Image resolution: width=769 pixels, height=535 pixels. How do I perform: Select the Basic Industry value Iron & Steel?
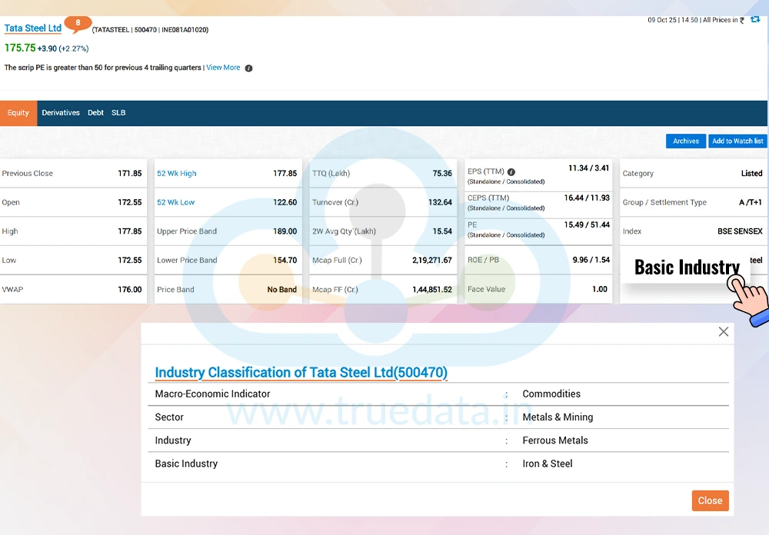click(548, 464)
